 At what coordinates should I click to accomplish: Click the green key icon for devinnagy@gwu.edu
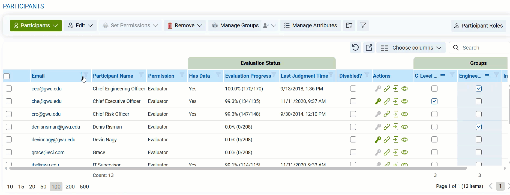click(378, 139)
